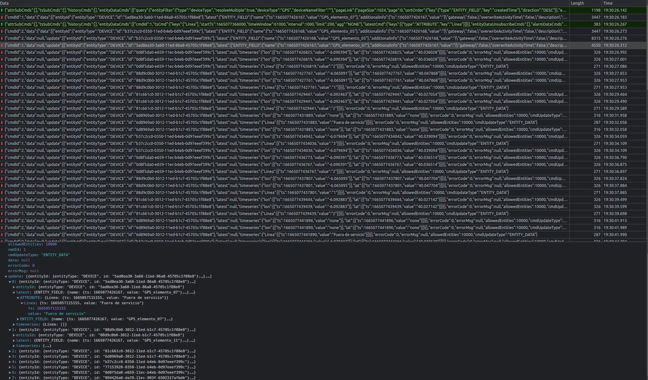Viewport: 648px width, 380px height.
Task: Click the arrow icon on the selected 4550-length row
Action: (2, 45)
